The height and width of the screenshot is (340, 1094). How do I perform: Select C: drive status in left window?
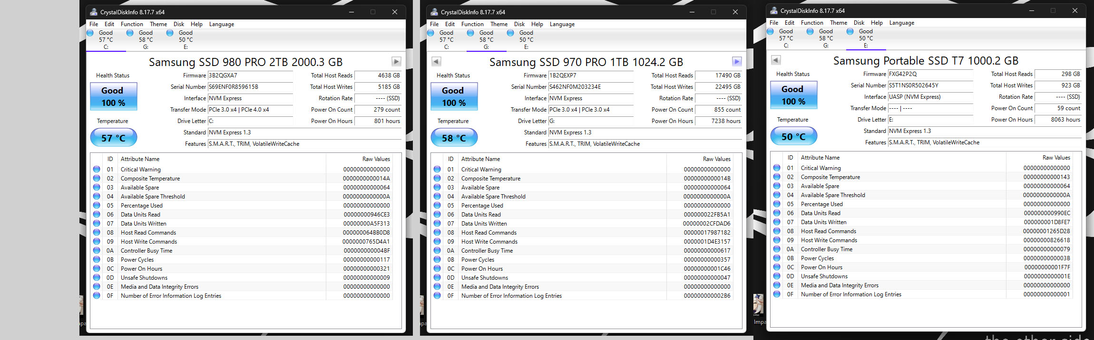(106, 40)
